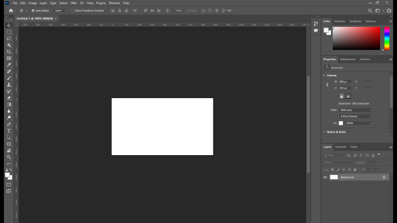Open the RGB Color mode dropdown
The height and width of the screenshot is (223, 397).
[355, 110]
